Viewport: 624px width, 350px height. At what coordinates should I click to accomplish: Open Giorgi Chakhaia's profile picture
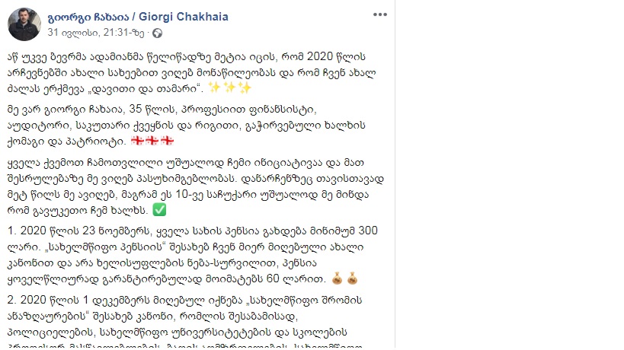24,24
